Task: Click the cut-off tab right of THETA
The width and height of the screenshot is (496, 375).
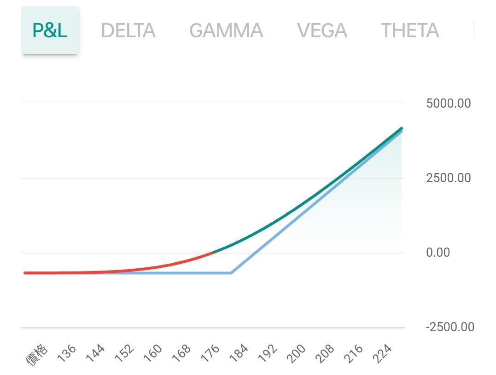Action: click(473, 31)
